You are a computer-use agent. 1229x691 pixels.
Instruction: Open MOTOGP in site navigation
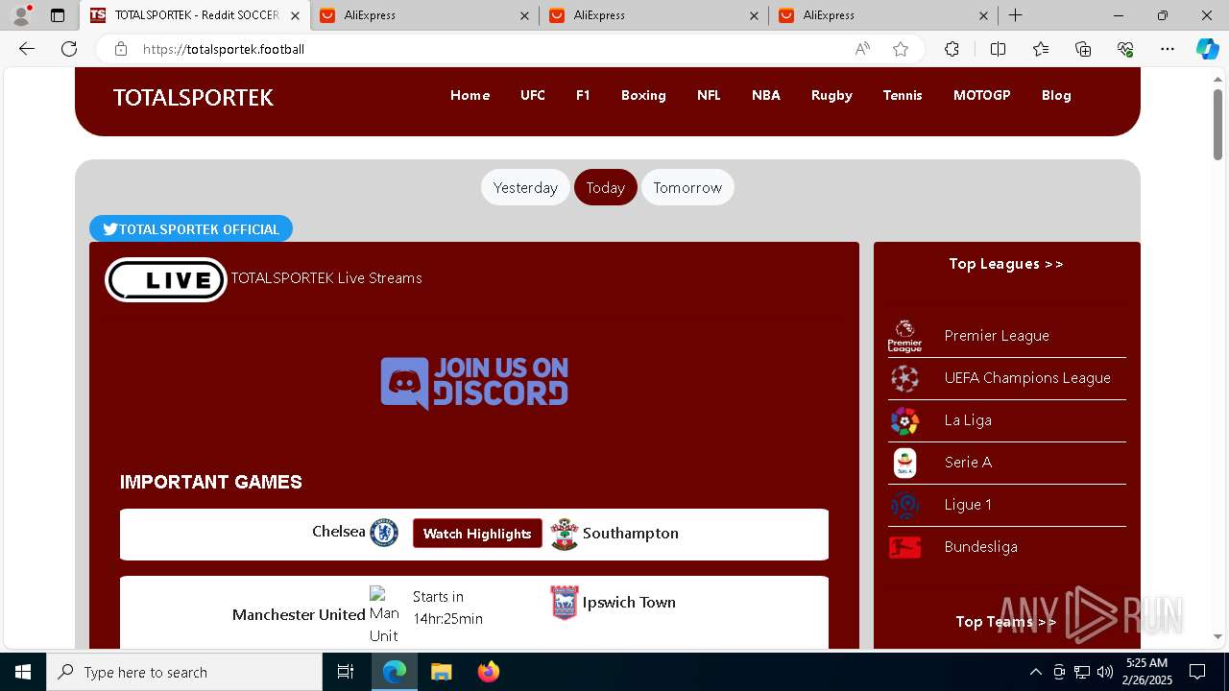tap(981, 95)
